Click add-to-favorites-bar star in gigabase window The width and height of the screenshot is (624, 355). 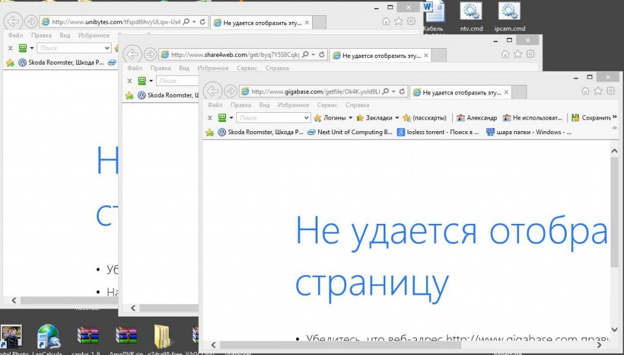tap(210, 132)
